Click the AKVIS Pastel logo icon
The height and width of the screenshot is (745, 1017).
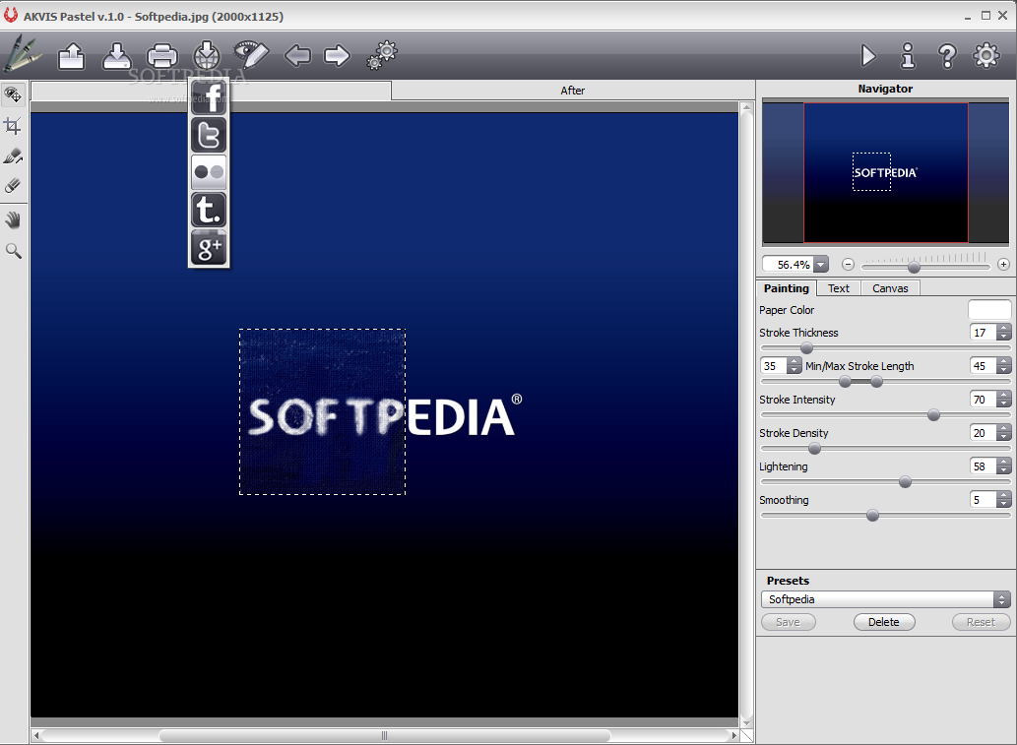click(23, 53)
